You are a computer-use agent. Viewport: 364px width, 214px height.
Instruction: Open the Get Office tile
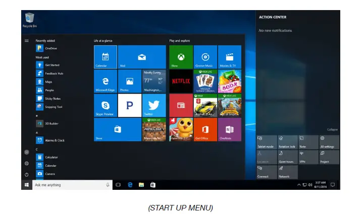pos(205,129)
